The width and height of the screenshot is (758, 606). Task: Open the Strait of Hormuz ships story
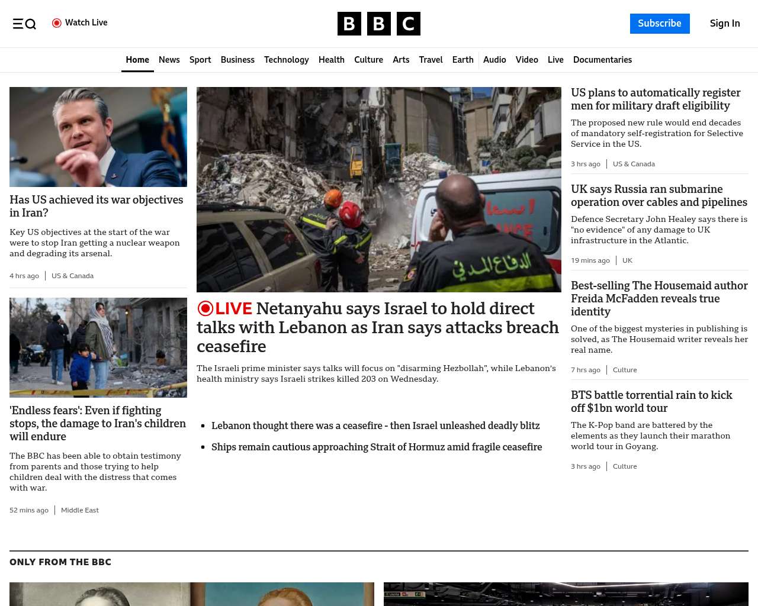(377, 447)
